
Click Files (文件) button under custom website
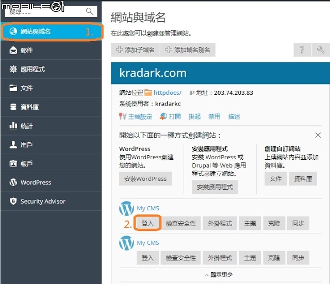[275, 179]
